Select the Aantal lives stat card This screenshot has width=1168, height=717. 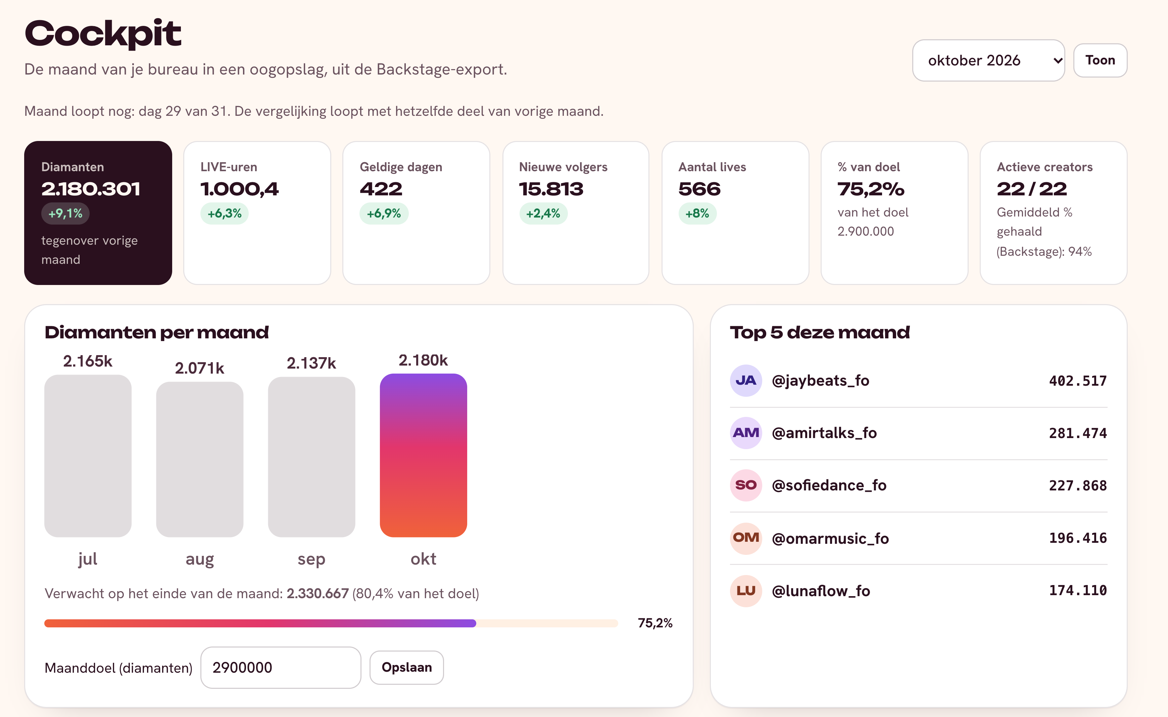(735, 213)
